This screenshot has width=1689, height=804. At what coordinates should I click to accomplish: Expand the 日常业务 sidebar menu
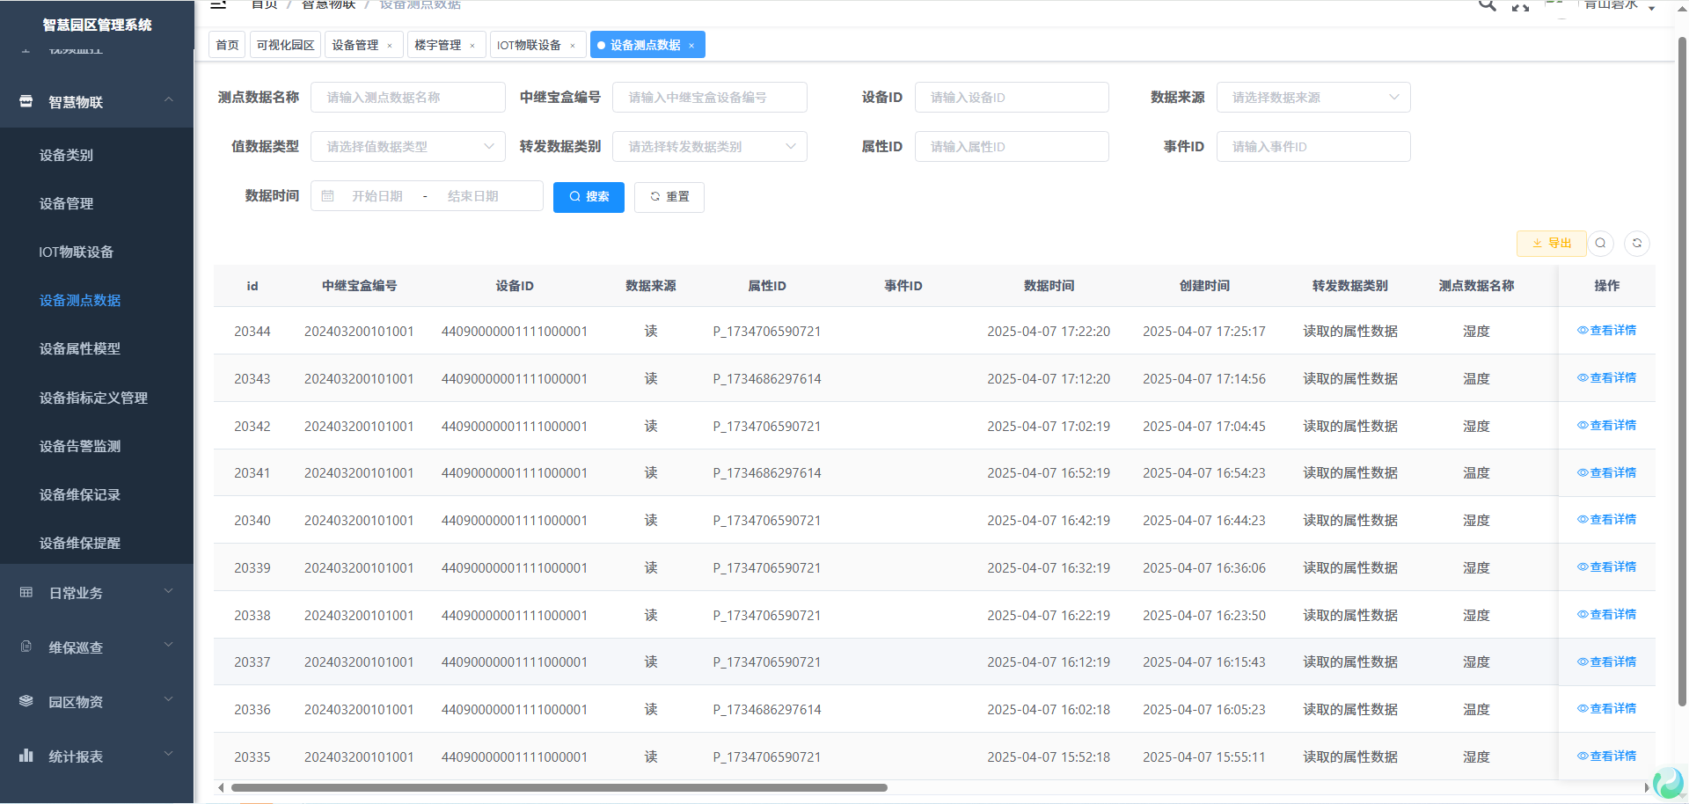click(x=97, y=593)
